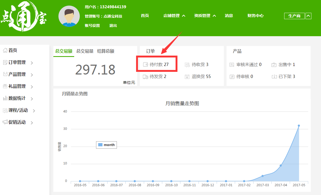Click the 审核未通过 product icon

pos(232,65)
